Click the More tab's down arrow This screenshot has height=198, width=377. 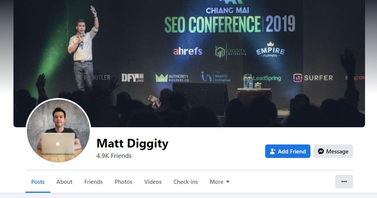(228, 182)
